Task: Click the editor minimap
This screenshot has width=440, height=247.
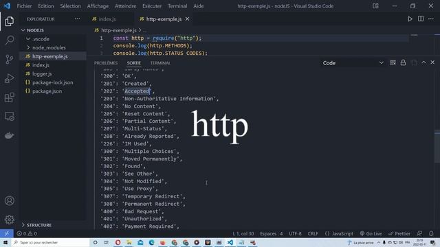Action: [414, 35]
